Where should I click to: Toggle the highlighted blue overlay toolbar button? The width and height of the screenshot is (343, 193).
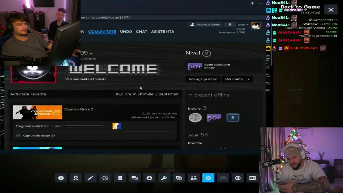click(208, 178)
